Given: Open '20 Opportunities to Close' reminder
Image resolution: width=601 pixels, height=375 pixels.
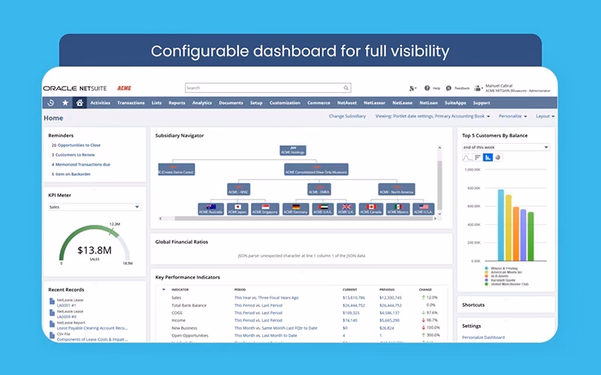Looking at the screenshot, I should pos(76,145).
